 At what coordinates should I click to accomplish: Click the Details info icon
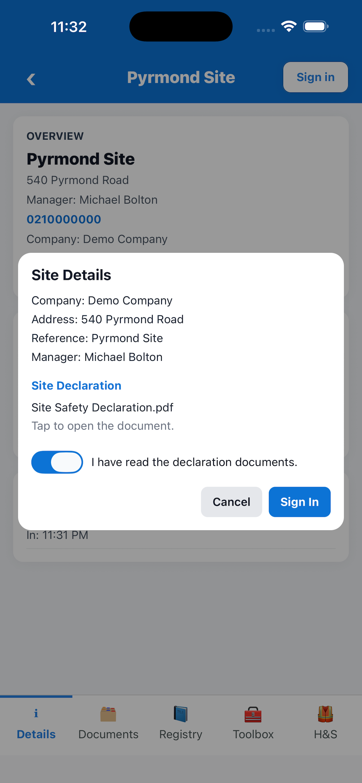click(x=36, y=713)
